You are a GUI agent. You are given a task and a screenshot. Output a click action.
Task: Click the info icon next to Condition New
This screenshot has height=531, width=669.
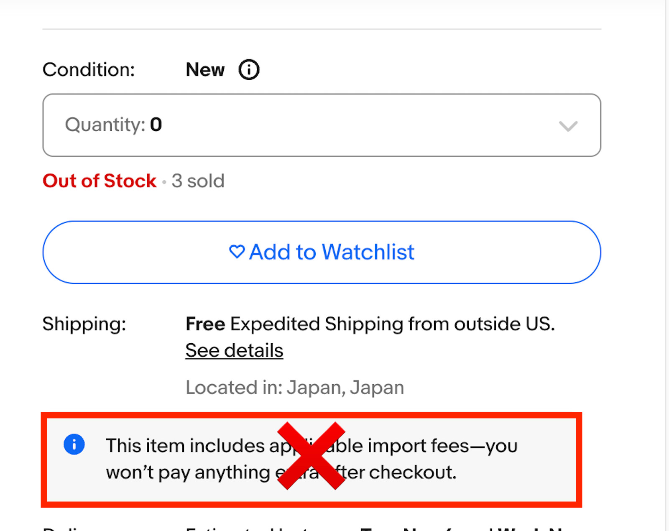(x=249, y=69)
